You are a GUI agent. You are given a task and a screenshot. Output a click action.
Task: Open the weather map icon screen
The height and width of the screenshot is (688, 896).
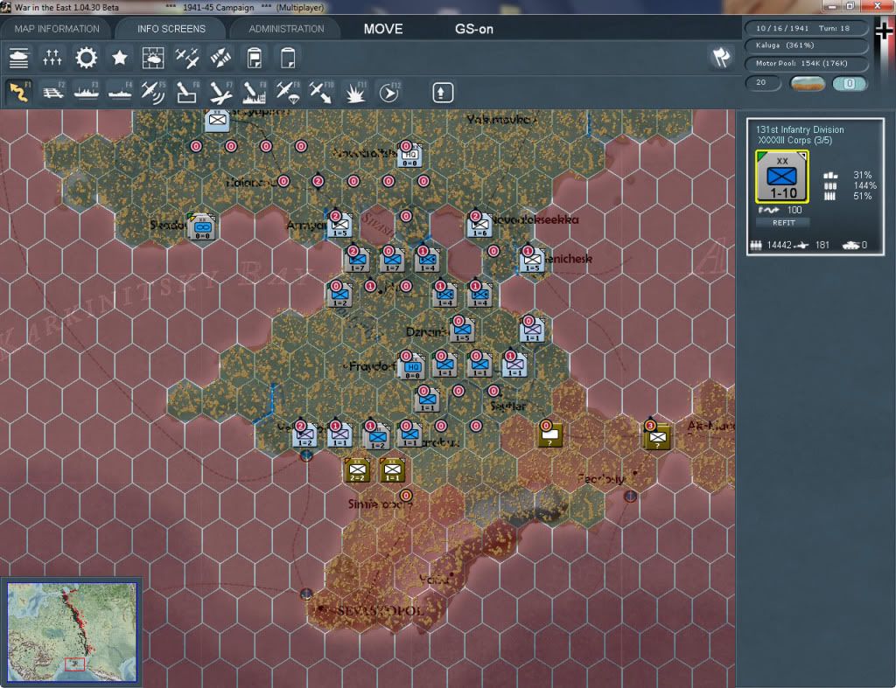153,58
